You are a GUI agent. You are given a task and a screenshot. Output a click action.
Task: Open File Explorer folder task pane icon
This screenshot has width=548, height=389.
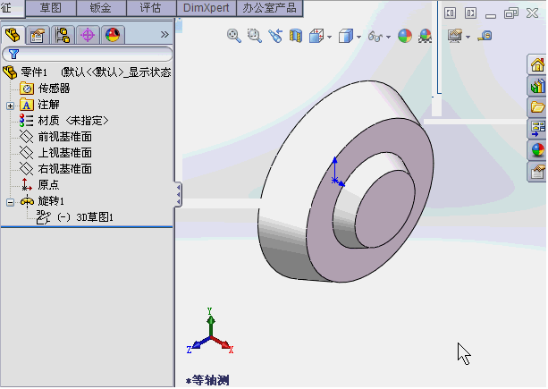tap(537, 107)
